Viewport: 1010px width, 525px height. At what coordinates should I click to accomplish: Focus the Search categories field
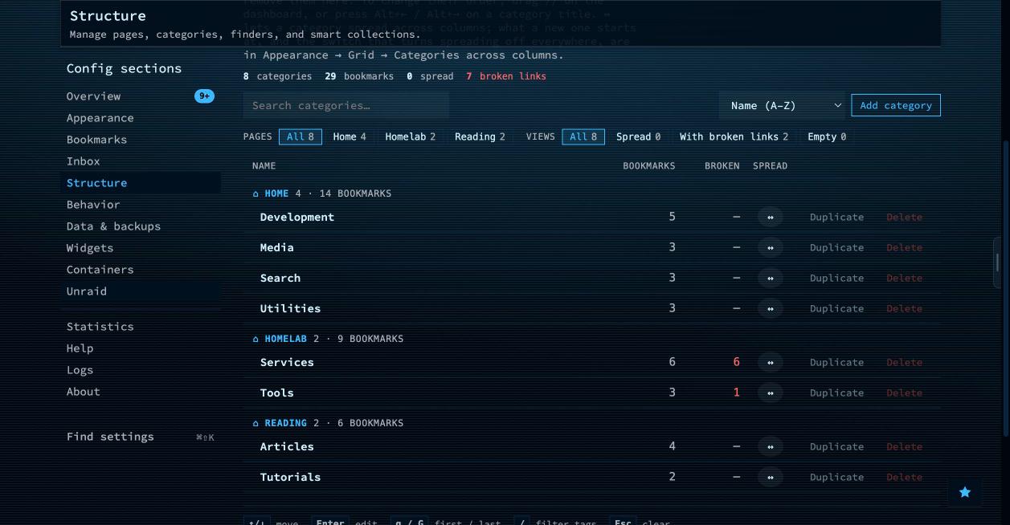[346, 105]
